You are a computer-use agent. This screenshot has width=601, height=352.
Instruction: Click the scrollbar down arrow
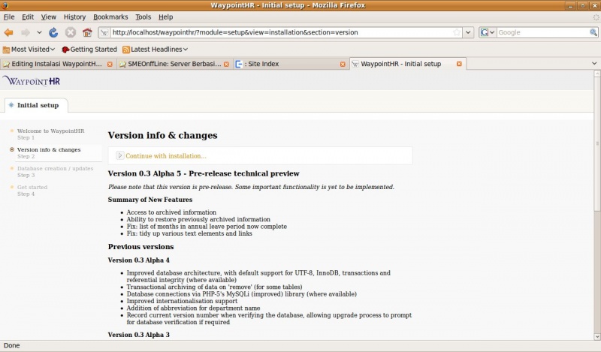tap(597, 337)
